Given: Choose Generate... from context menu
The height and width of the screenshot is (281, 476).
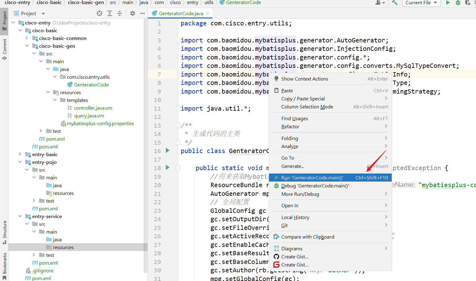Looking at the screenshot, I should (330, 166).
